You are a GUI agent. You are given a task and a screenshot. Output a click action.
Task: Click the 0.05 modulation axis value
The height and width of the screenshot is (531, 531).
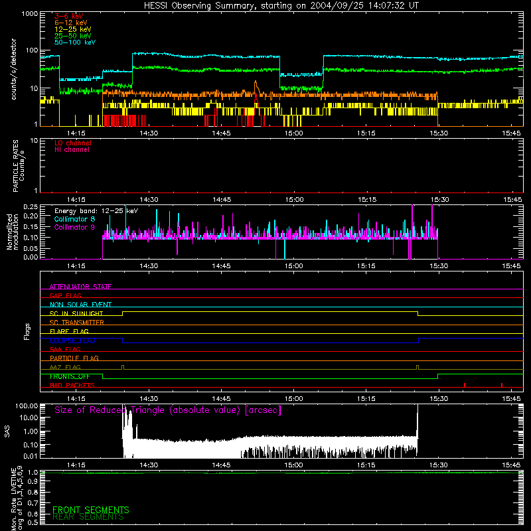(31, 248)
